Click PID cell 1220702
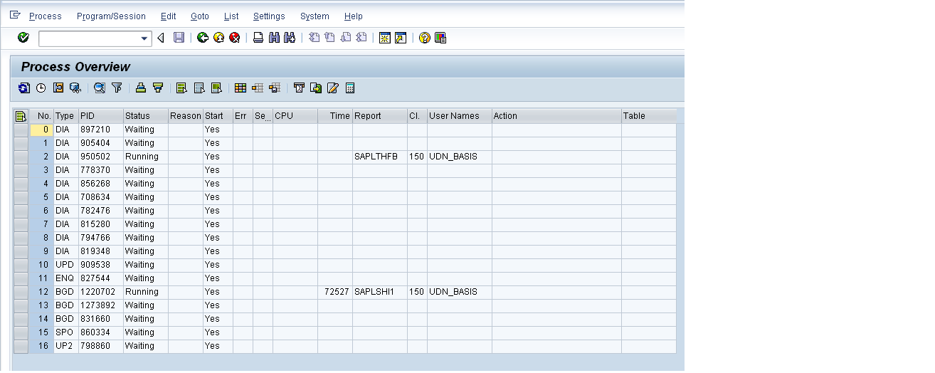Viewport: 935px width, 373px height. point(100,292)
